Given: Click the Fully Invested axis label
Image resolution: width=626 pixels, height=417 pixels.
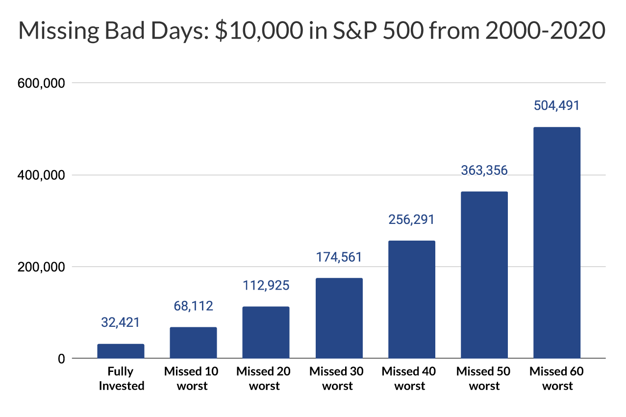Looking at the screenshot, I should coord(121,379).
